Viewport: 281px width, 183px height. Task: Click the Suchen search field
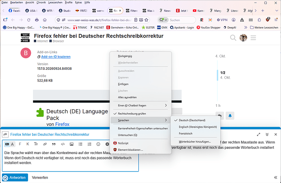pyautogui.click(x=182, y=20)
